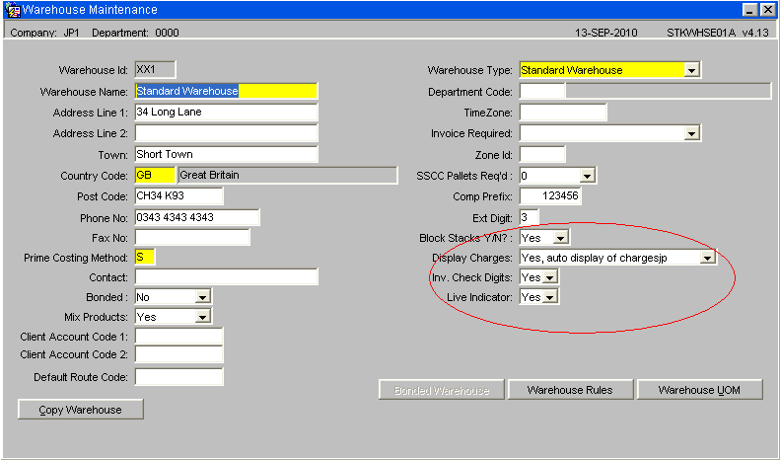This screenshot has height=460, width=780.
Task: Select the Warehouse Name field
Action: (x=226, y=91)
